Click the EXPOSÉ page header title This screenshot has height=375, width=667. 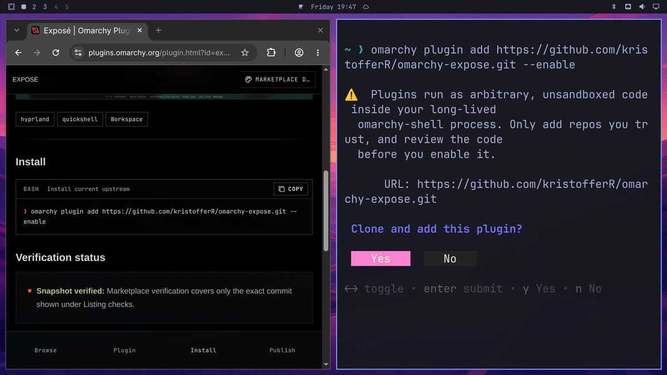[x=25, y=79]
